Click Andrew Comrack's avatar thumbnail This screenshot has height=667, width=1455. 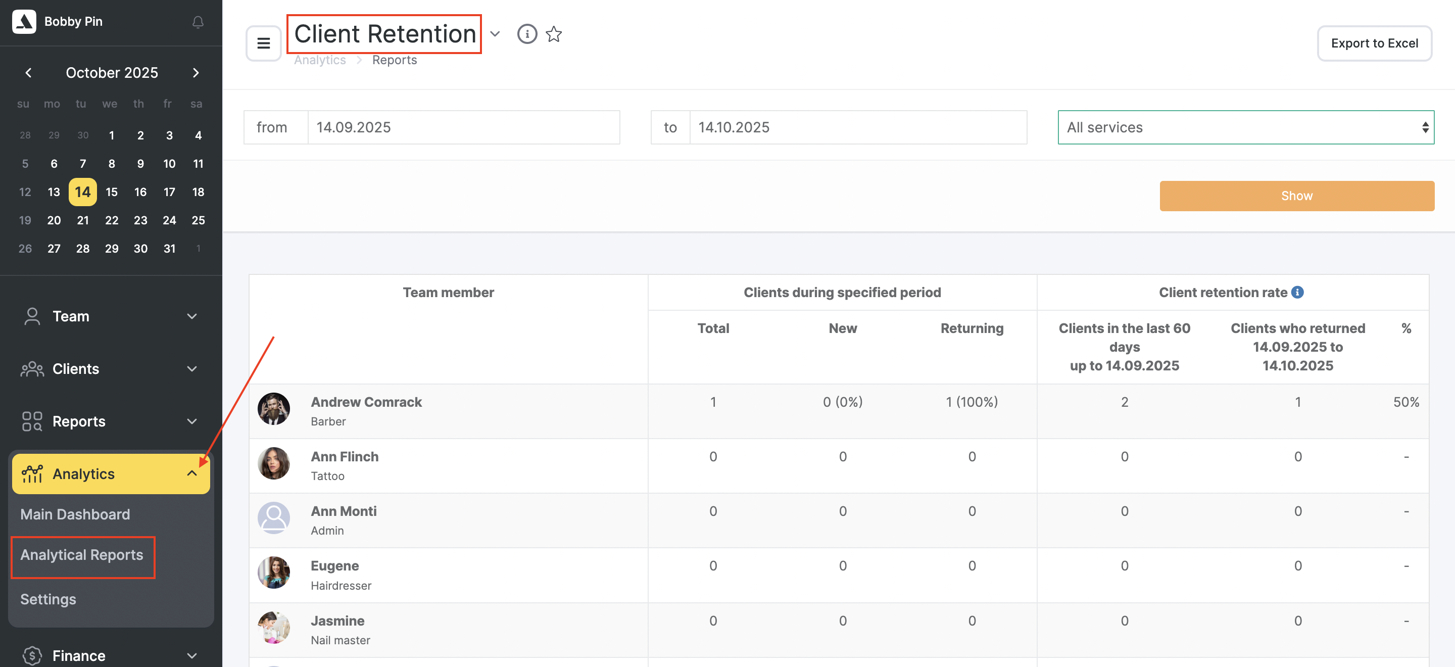click(273, 409)
